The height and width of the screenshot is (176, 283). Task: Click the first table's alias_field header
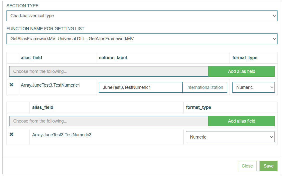31,58
